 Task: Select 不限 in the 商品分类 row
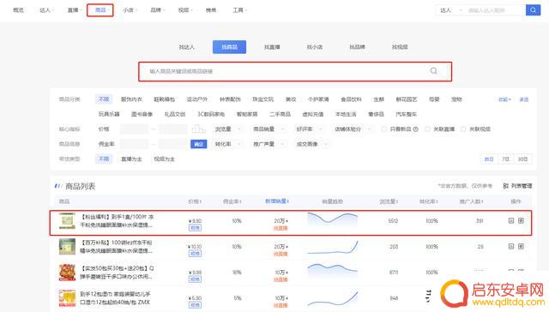(104, 99)
